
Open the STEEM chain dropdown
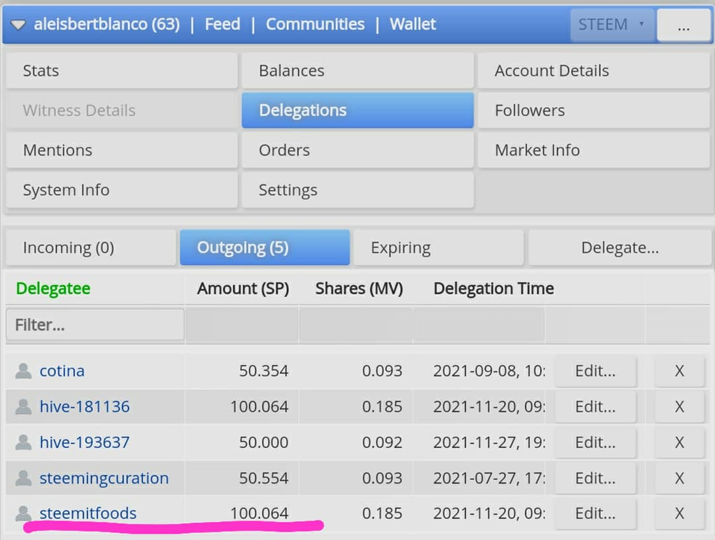[x=612, y=25]
